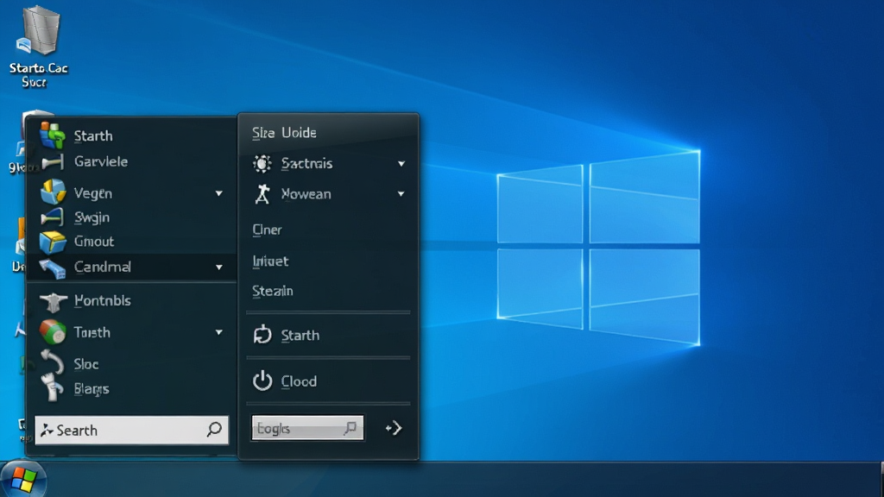Click into the Eogls input field
884x497 pixels.
tap(307, 428)
